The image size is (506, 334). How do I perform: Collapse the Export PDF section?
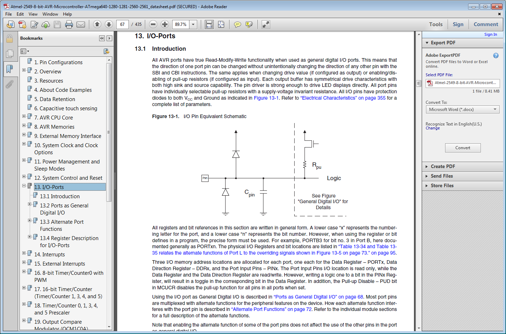[x=462, y=43]
